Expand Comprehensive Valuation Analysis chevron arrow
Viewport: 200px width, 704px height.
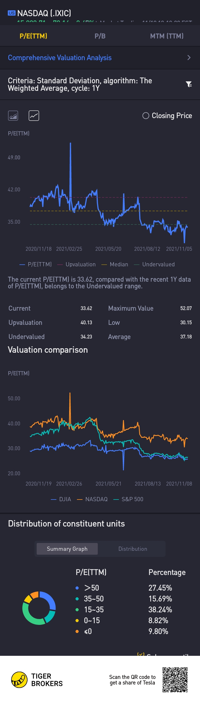(189, 58)
